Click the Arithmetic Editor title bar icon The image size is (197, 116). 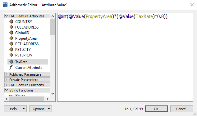coord(5,5)
